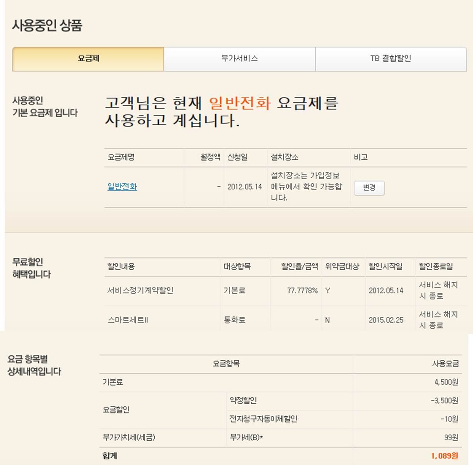Click the 77.7778% discount rate value

[302, 290]
